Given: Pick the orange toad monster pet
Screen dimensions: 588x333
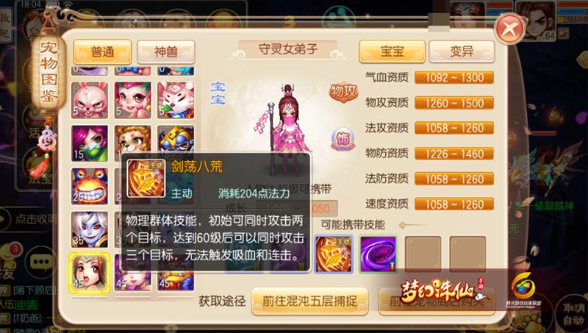Looking at the screenshot, I should (x=90, y=186).
